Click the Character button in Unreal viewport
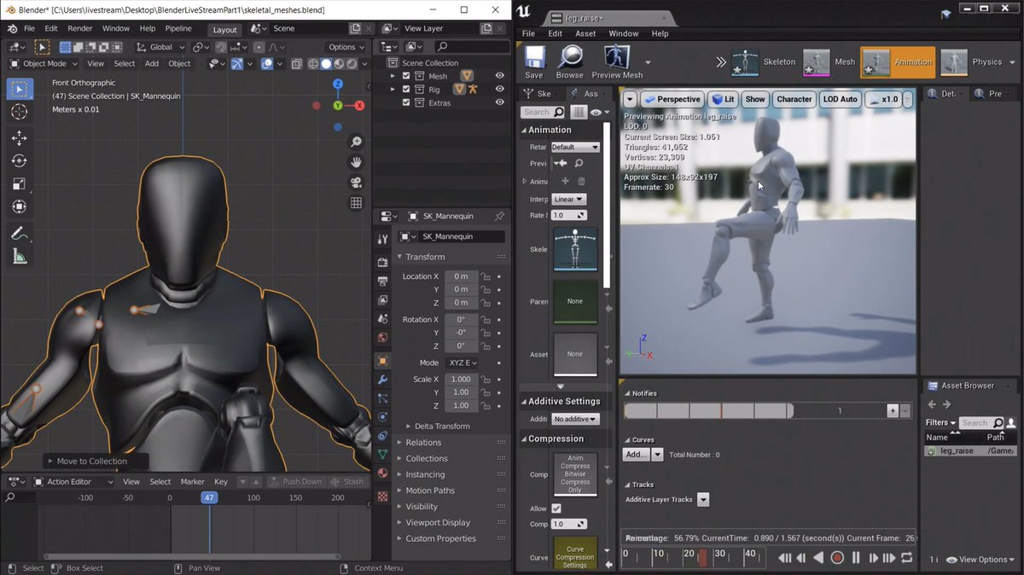Image resolution: width=1024 pixels, height=575 pixels. tap(794, 99)
